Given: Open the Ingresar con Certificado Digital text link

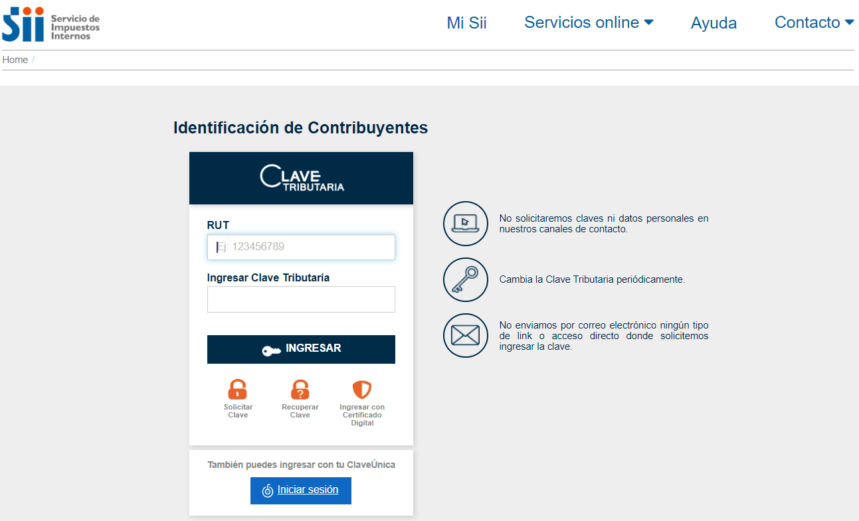Looking at the screenshot, I should [x=362, y=415].
